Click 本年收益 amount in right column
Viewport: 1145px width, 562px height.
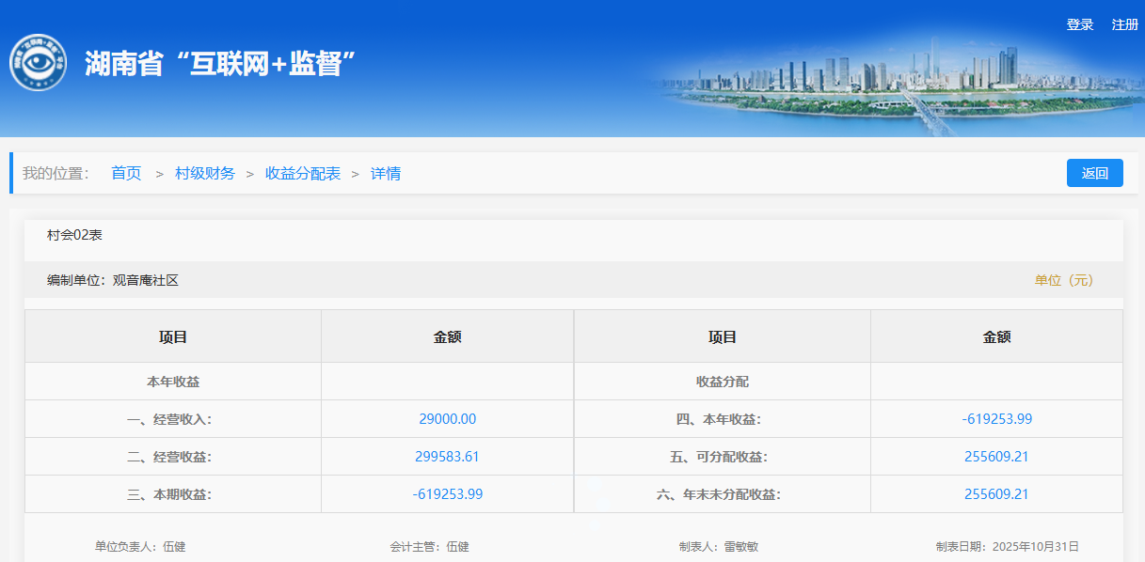[996, 419]
